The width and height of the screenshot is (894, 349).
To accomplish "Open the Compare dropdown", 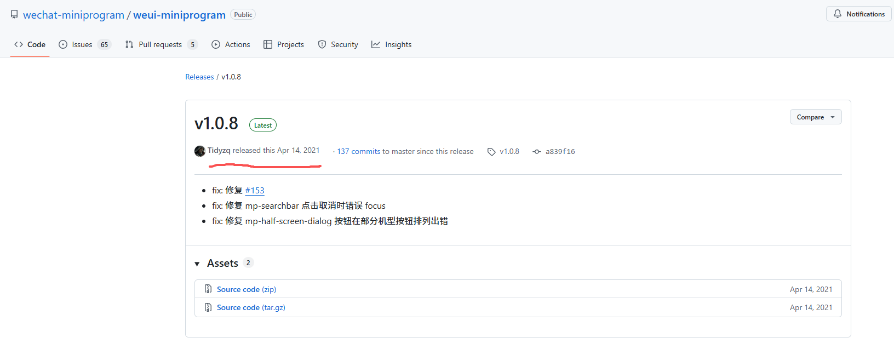I will (x=816, y=117).
